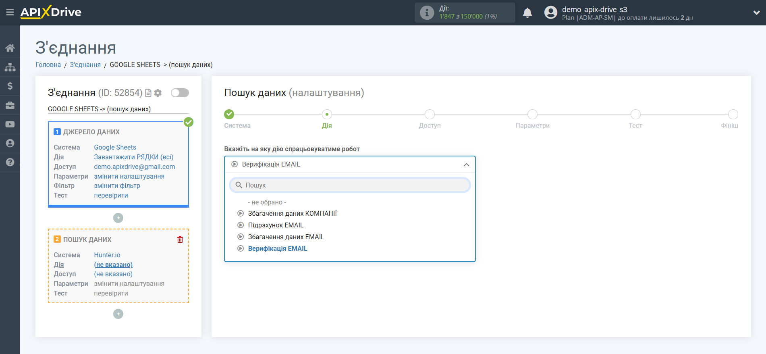Click the ДЖЕРЕЛО ДАНИХ block header
The height and width of the screenshot is (354, 766).
coord(91,132)
